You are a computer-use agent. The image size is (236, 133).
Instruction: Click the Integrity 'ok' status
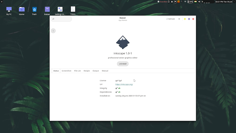click(118, 88)
